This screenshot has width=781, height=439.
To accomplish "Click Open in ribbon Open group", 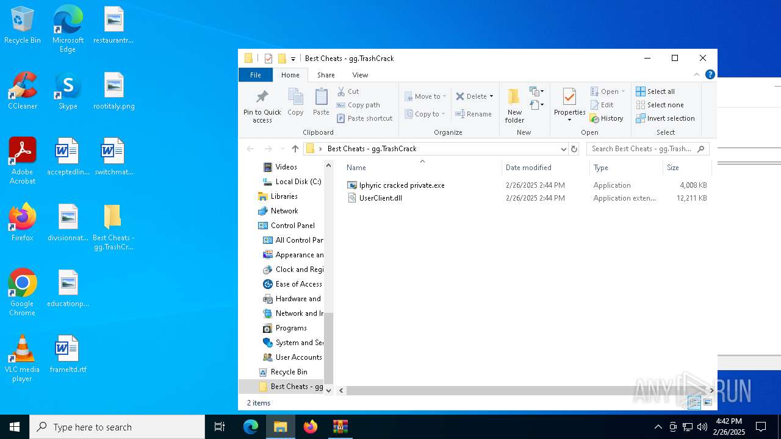I will pyautogui.click(x=607, y=91).
